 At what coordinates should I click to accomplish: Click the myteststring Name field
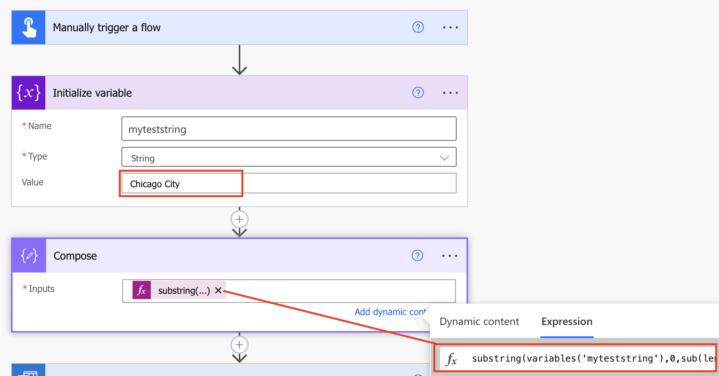point(289,129)
